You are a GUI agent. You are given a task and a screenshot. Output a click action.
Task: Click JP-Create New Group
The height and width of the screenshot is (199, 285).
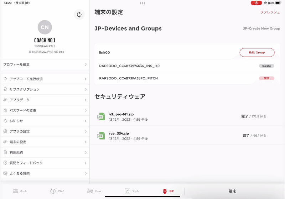click(261, 28)
